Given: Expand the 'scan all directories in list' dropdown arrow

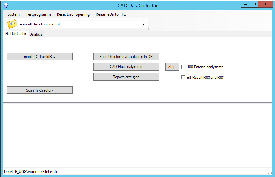Looking at the screenshot, I should point(143,24).
